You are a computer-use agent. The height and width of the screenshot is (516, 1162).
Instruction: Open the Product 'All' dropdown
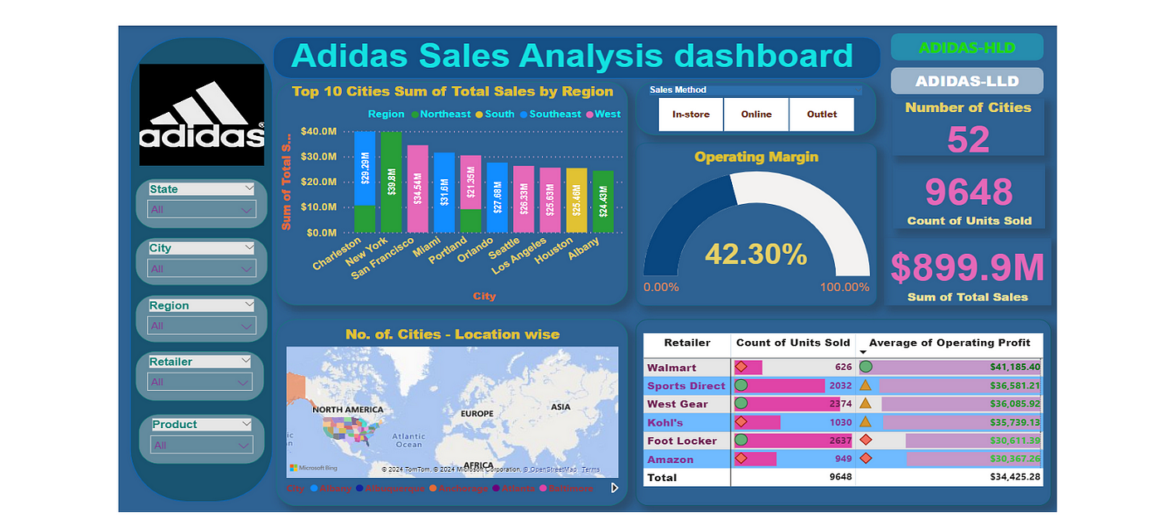tap(202, 445)
